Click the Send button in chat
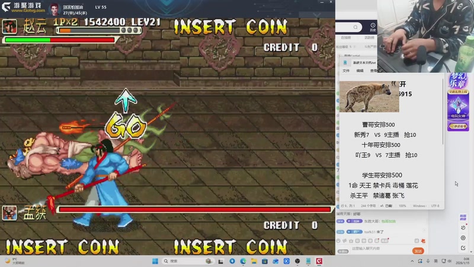This screenshot has width=474, height=267. click(418, 251)
